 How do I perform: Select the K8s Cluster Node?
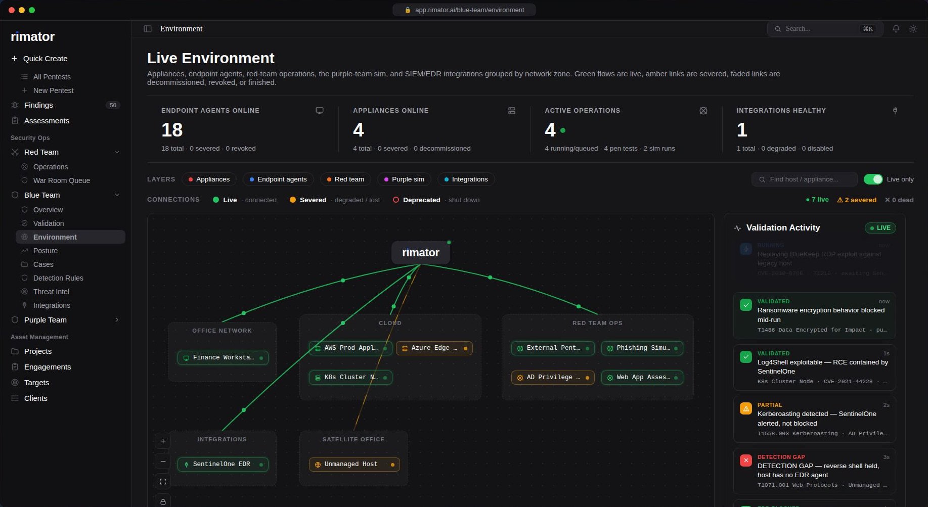(350, 377)
